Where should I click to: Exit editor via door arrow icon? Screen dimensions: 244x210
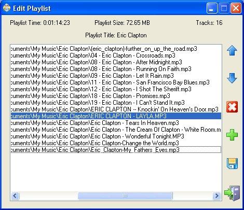233,193
